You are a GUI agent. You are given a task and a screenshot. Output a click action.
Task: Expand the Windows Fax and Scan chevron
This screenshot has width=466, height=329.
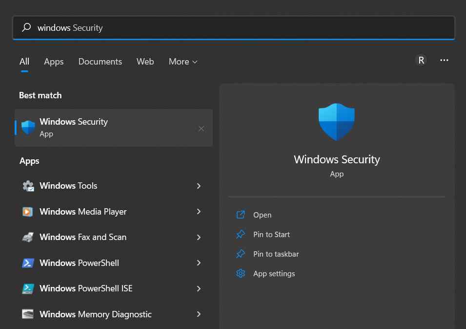click(199, 237)
